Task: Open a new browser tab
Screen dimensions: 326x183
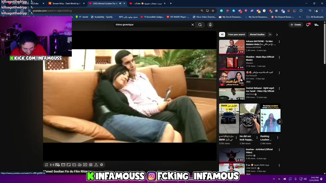Action: coord(171,4)
